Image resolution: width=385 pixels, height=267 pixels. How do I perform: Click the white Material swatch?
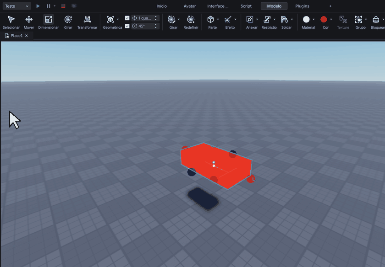click(306, 19)
